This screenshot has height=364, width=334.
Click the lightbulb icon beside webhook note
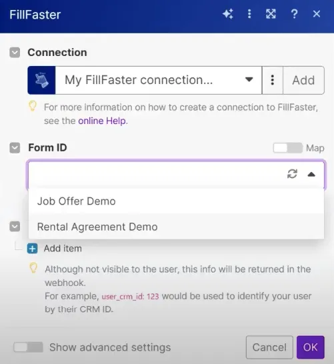(x=33, y=268)
